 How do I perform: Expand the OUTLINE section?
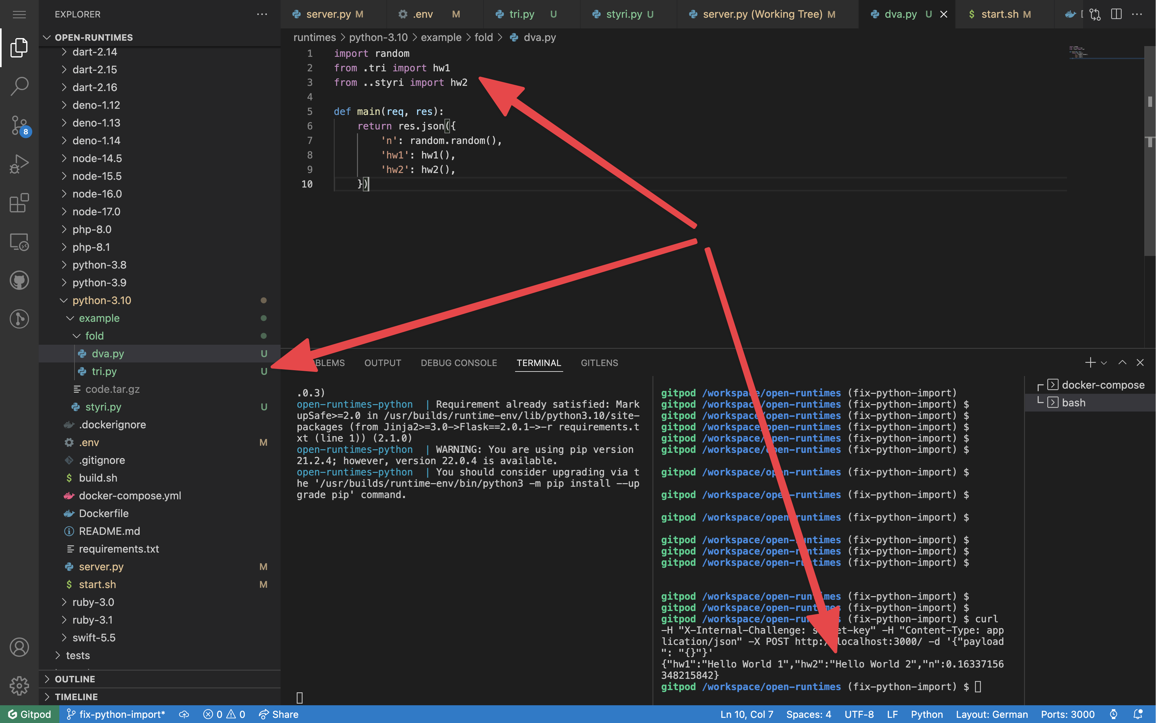(x=75, y=679)
